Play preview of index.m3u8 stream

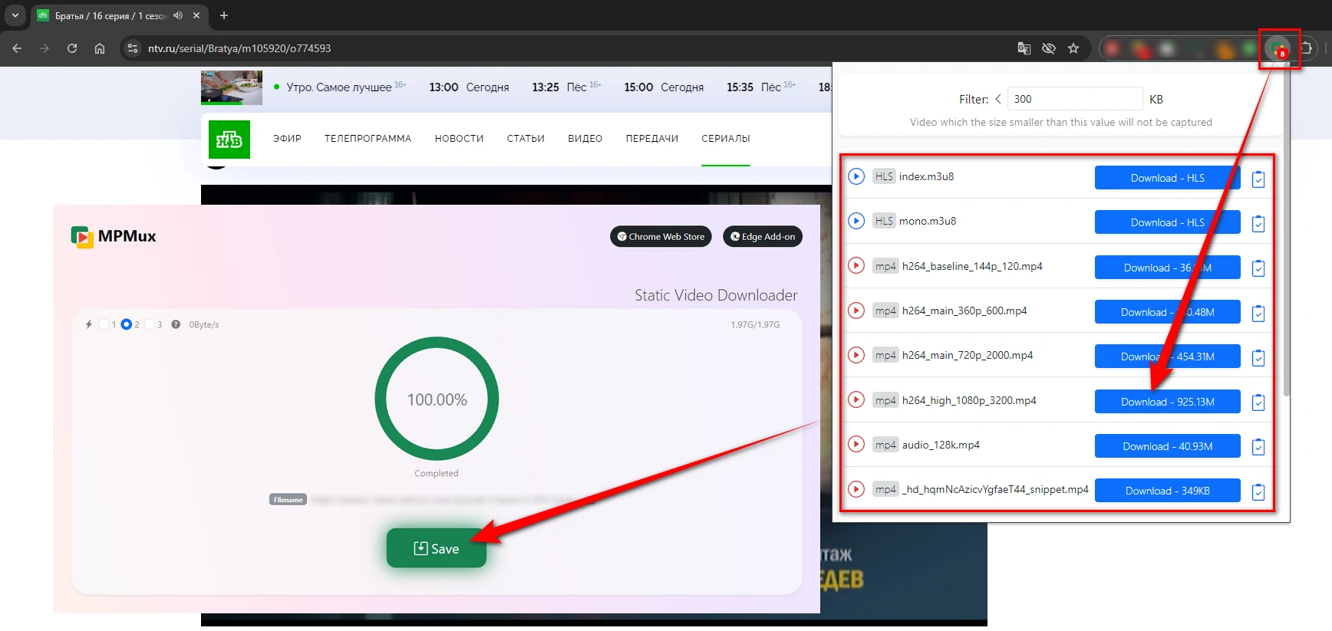click(x=856, y=176)
